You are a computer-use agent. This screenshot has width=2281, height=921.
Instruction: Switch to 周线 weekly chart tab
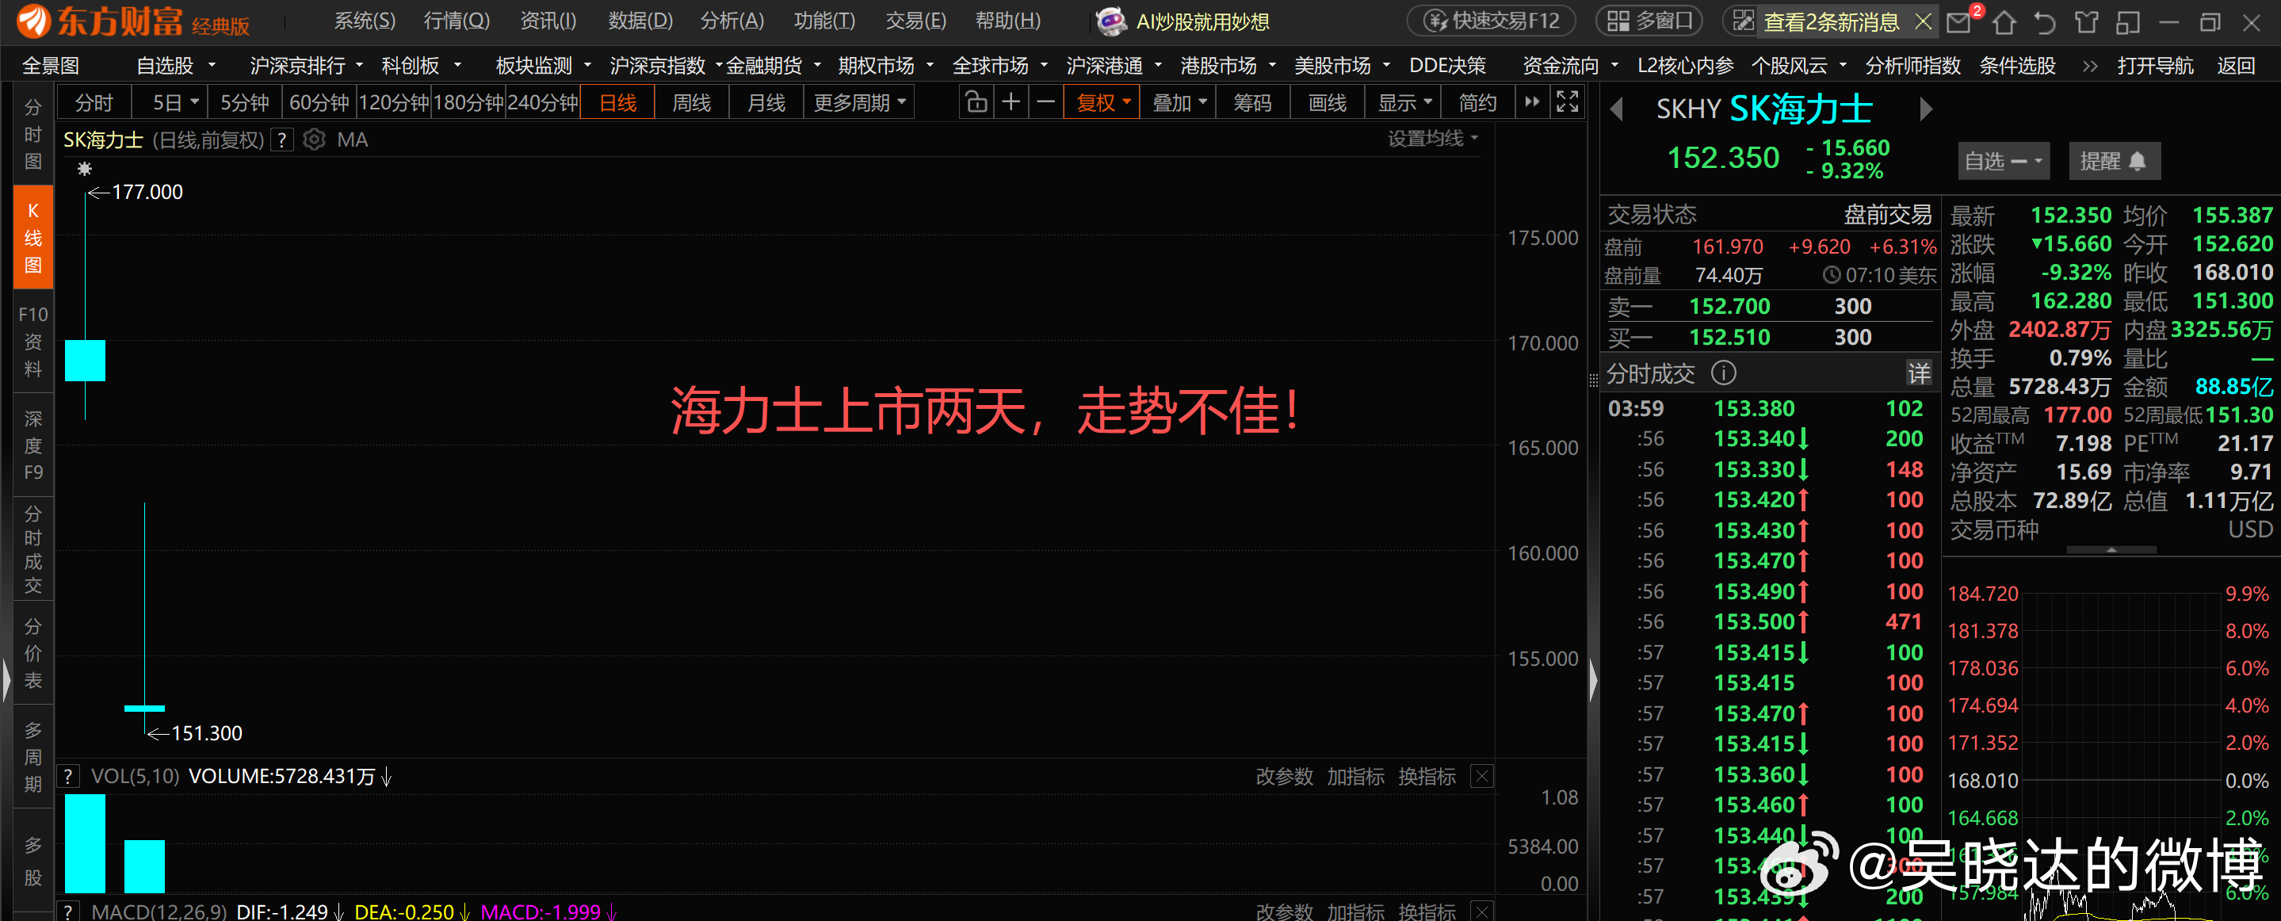click(690, 103)
